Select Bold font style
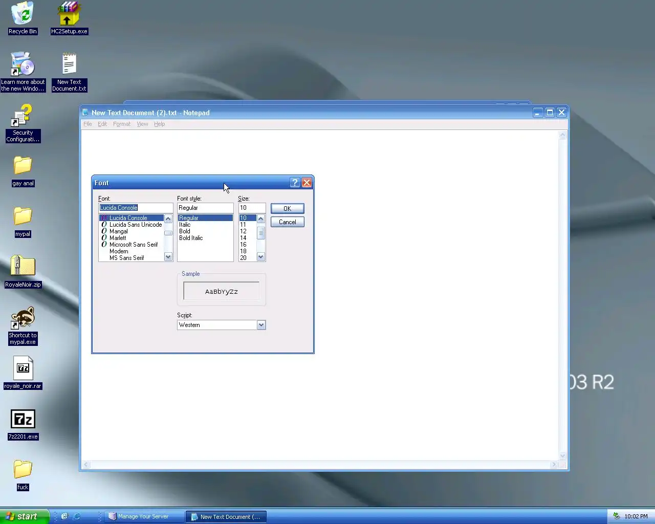The width and height of the screenshot is (655, 524). [x=205, y=231]
